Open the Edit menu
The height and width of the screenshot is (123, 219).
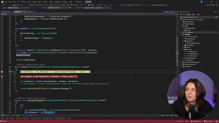pyautogui.click(x=10, y=2)
